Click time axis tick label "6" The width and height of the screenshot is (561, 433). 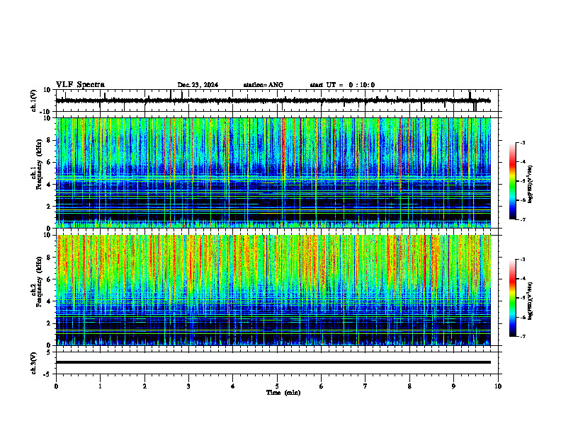point(322,386)
